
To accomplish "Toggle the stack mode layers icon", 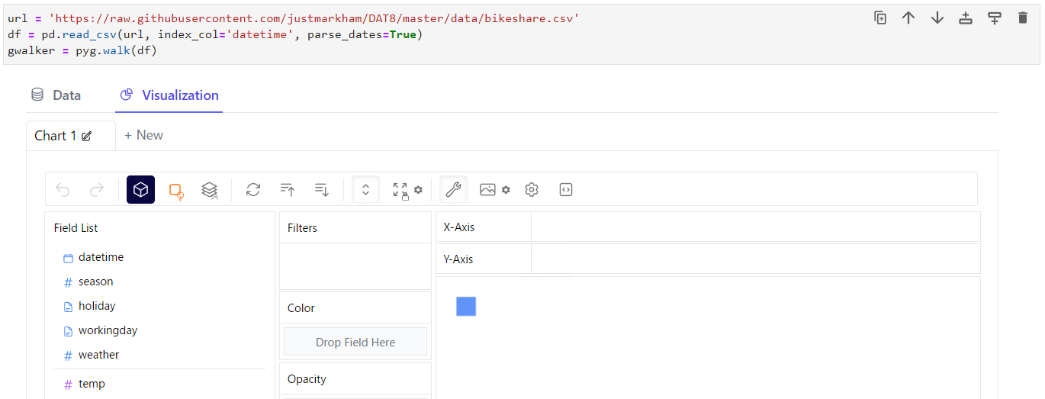I will point(210,191).
